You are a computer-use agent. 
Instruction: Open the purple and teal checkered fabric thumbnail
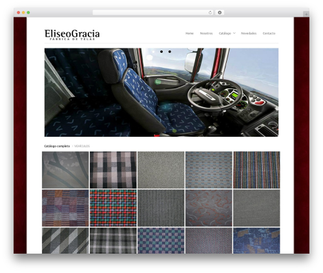(x=161, y=241)
